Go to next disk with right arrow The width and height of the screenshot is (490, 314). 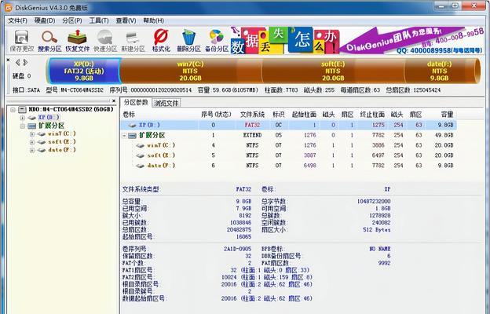point(25,63)
